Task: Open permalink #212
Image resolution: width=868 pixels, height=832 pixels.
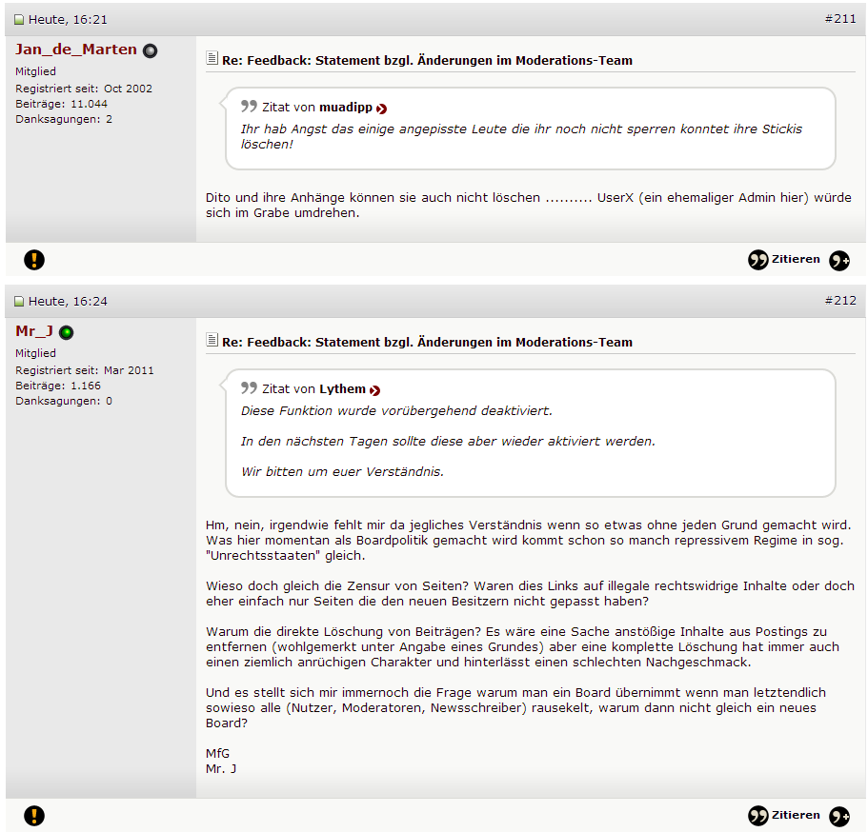Action: click(x=840, y=301)
